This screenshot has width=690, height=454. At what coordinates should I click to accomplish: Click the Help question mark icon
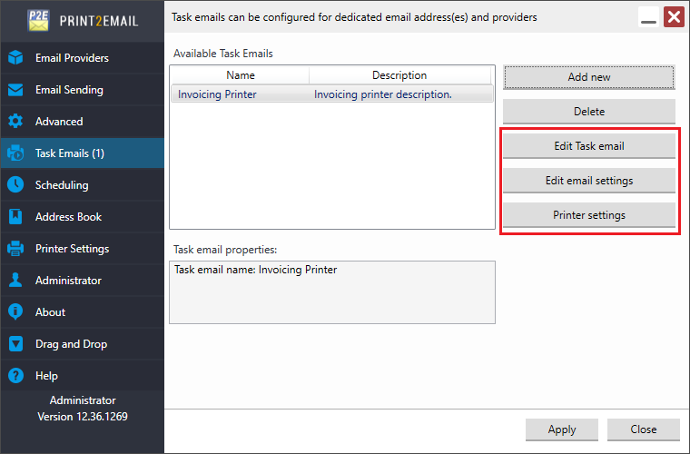click(x=15, y=376)
